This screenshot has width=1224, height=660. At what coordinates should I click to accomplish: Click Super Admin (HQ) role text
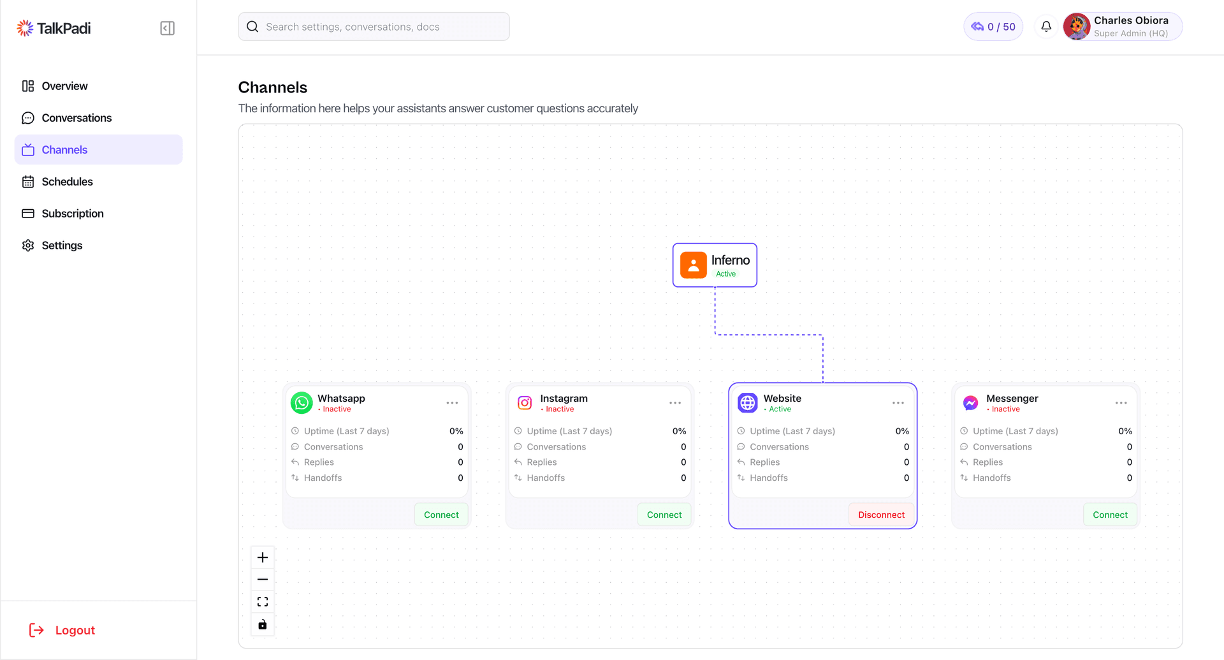[x=1131, y=34]
